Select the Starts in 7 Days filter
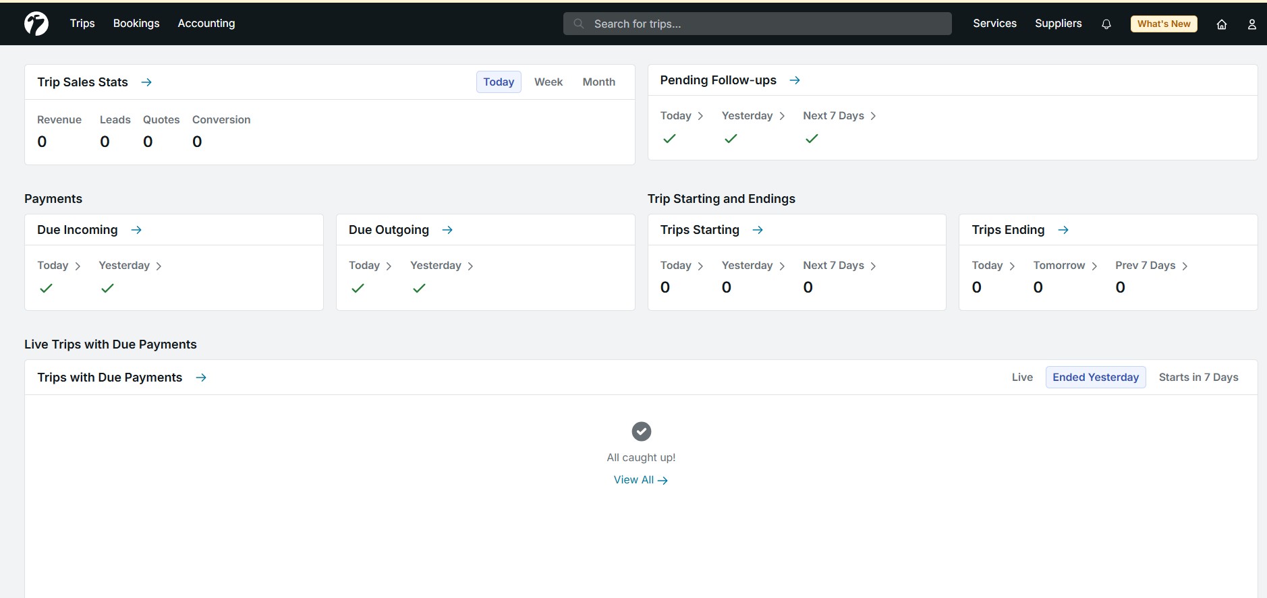Viewport: 1267px width, 598px height. pos(1199,378)
